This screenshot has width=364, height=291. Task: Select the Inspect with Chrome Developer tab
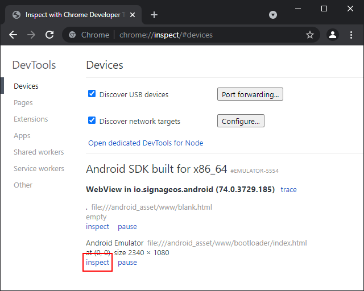pos(73,15)
